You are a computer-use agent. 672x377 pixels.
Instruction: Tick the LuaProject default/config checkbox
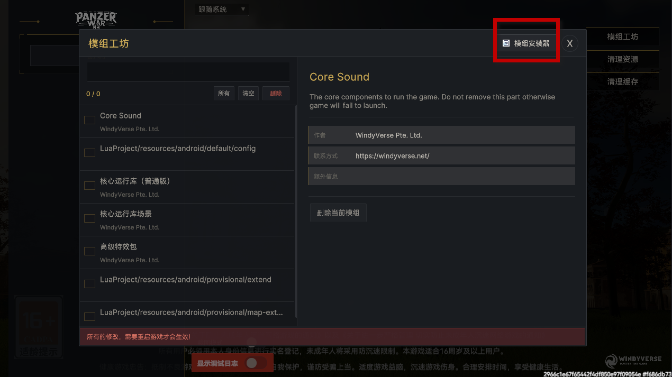pos(90,153)
